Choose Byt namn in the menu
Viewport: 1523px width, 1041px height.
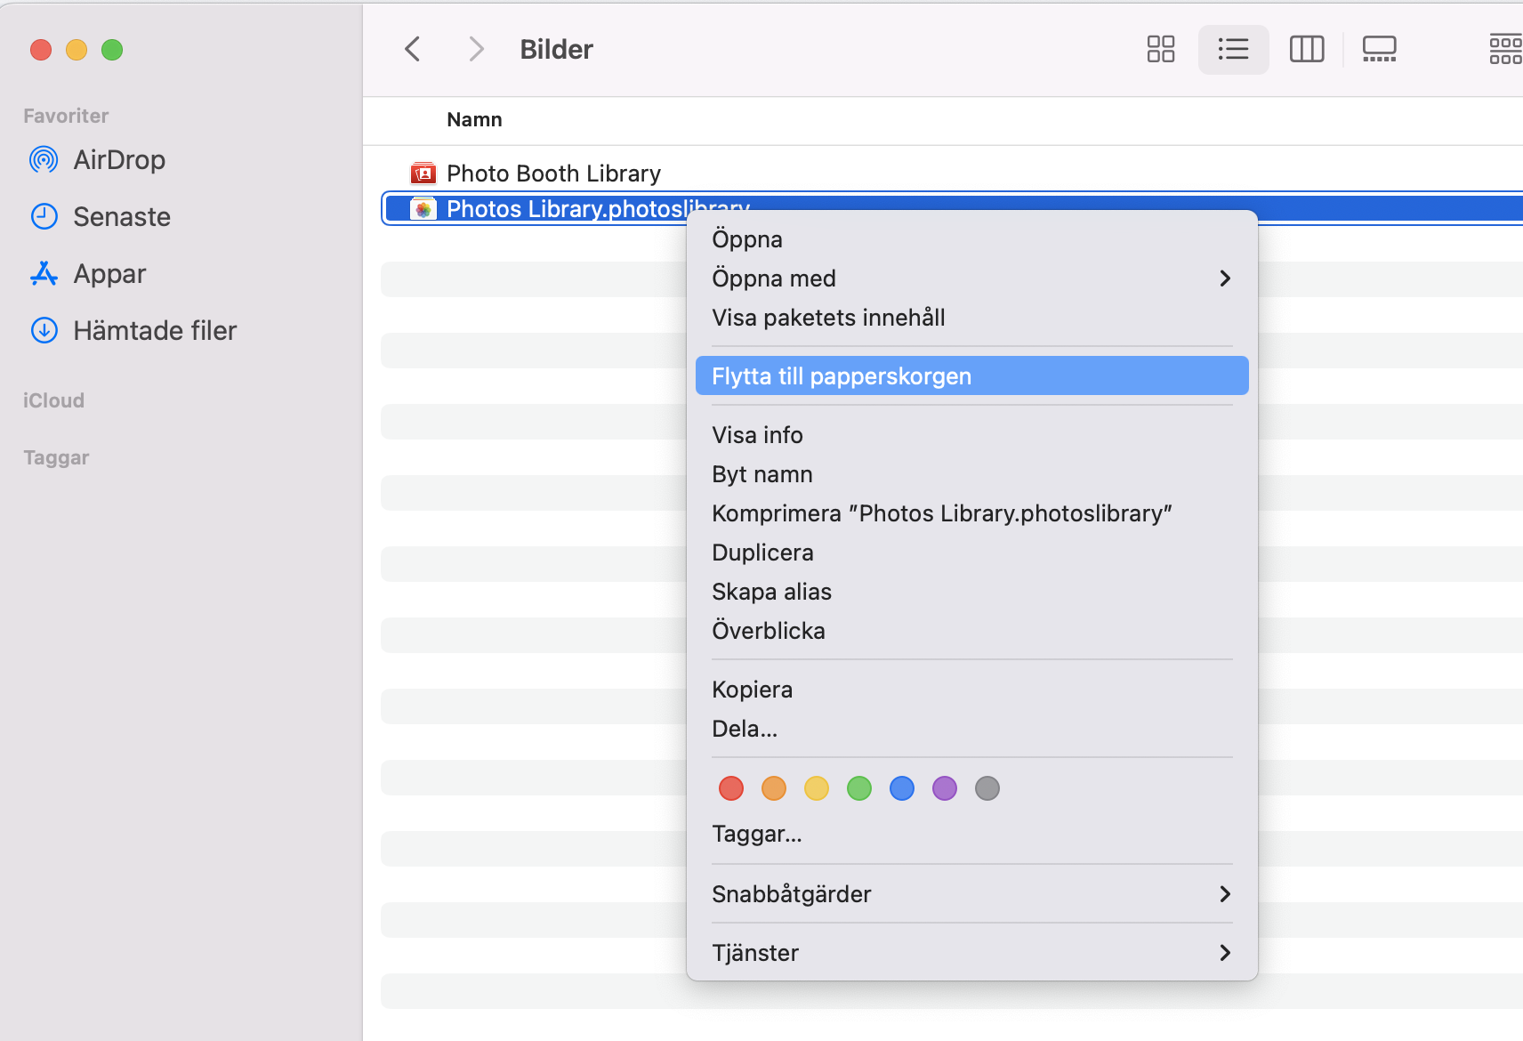click(x=971, y=474)
